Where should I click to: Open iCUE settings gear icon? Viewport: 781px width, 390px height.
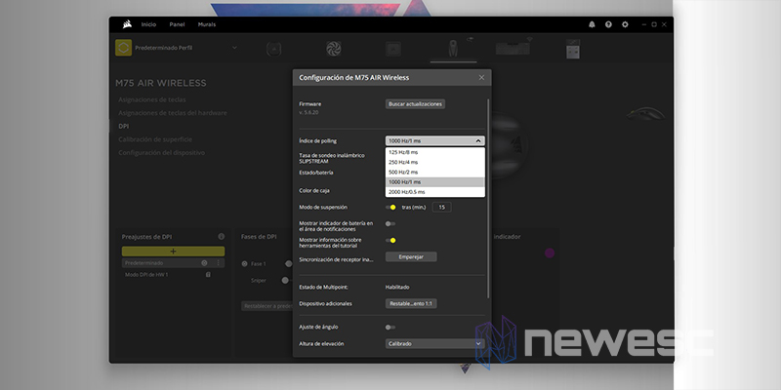pyautogui.click(x=625, y=24)
